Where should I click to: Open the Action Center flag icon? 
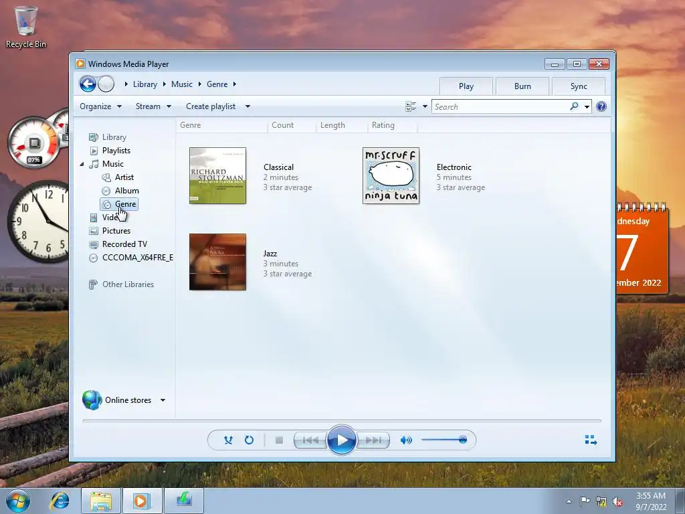tap(585, 501)
